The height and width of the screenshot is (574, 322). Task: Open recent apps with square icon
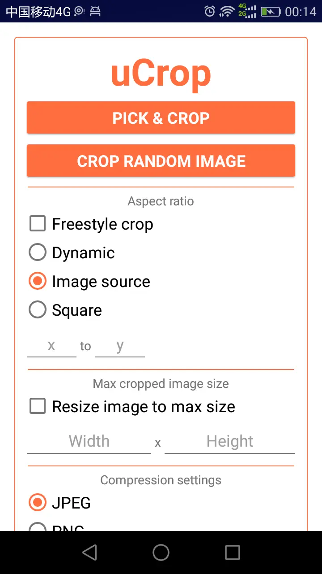coord(232,552)
